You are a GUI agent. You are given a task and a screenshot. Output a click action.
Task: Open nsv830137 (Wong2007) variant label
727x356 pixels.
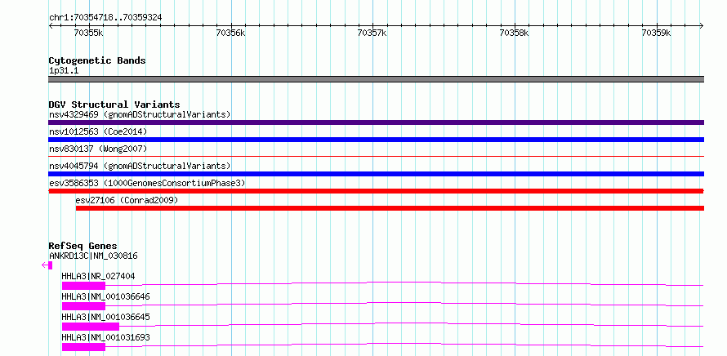(x=98, y=149)
